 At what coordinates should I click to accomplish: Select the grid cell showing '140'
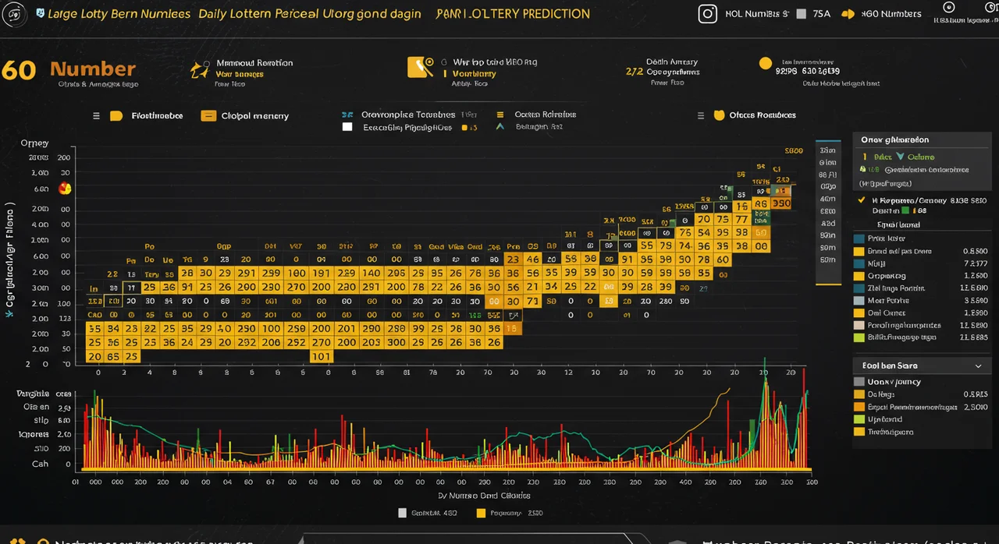(372, 274)
